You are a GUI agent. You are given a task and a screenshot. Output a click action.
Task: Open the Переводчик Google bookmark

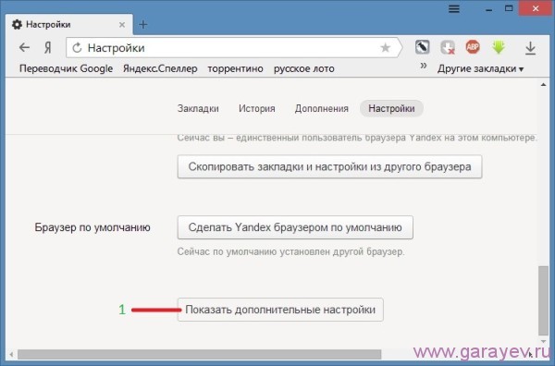point(67,68)
